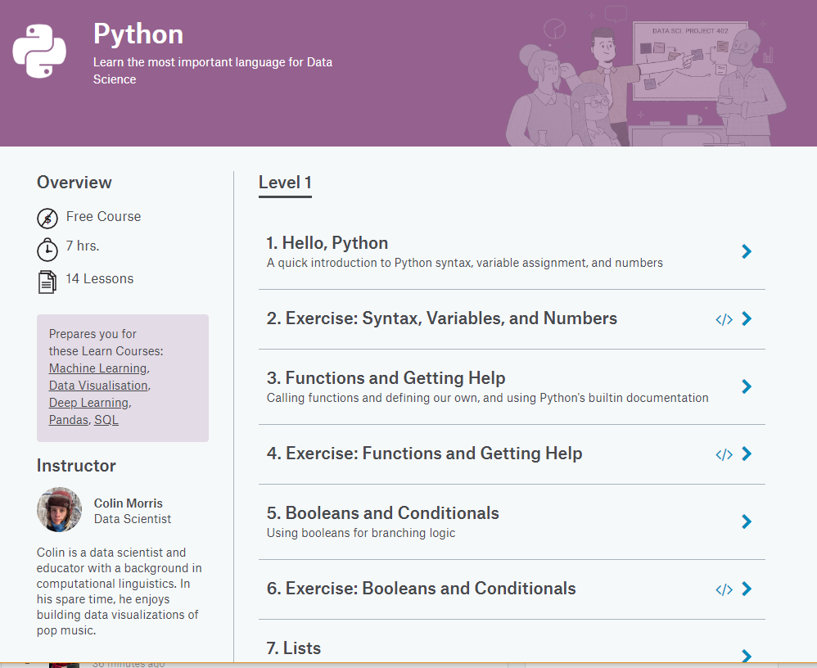Click code icon for Functions and Getting Help exercise

[724, 454]
